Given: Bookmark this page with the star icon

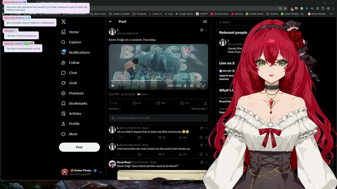Looking at the screenshot, I should click(285, 8).
